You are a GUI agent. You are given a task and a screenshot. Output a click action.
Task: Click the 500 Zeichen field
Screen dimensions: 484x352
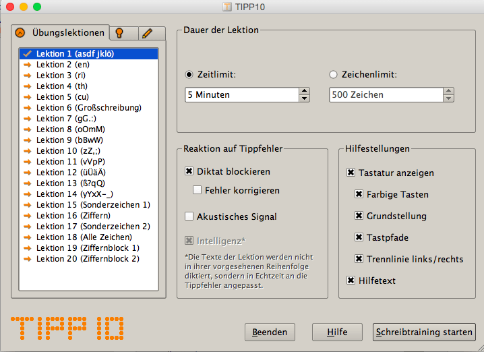point(386,95)
